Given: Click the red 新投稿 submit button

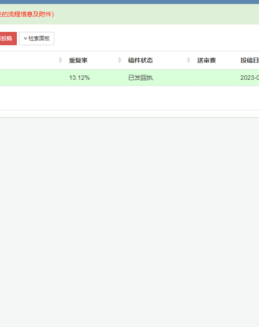Looking at the screenshot, I should [x=8, y=39].
